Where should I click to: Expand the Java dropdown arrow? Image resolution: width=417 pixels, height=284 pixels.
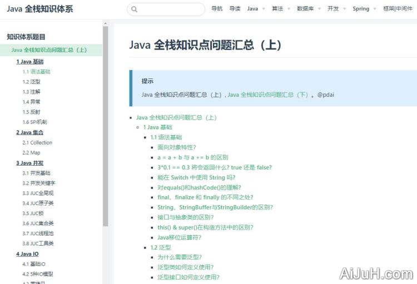pyautogui.click(x=264, y=9)
